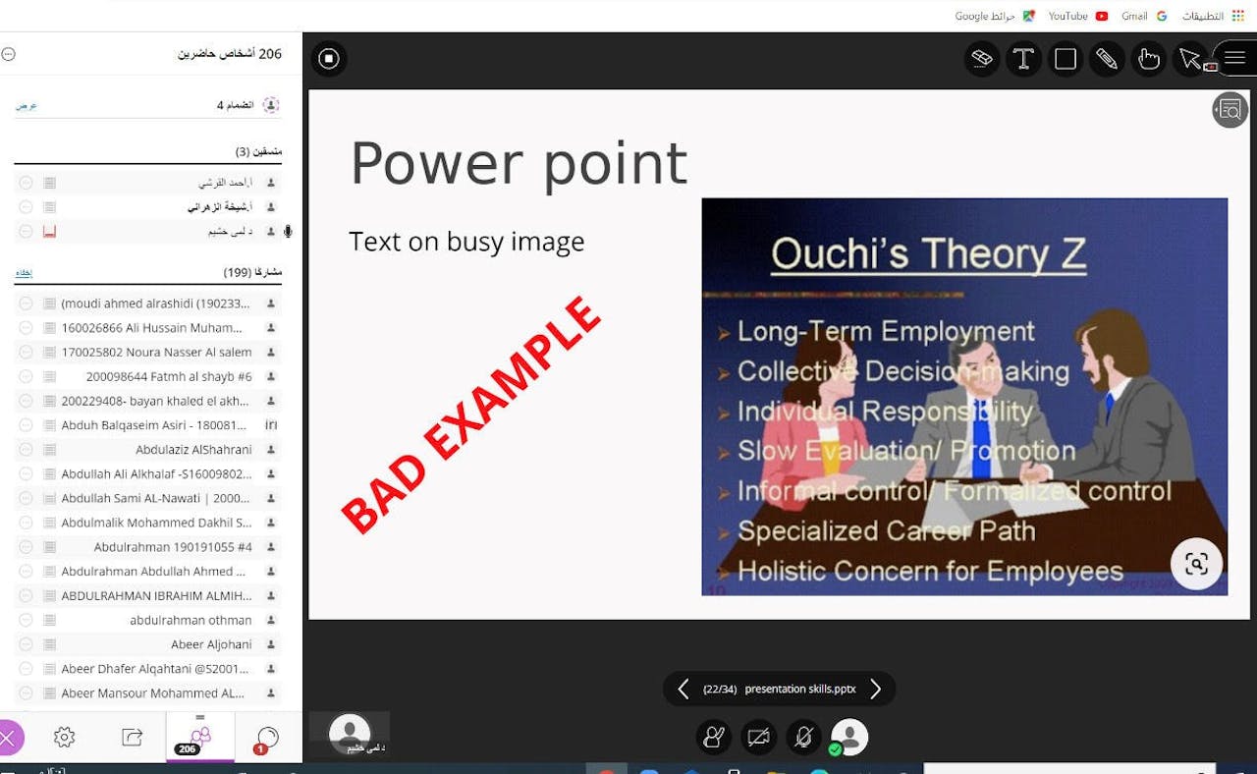1257x774 pixels.
Task: Select the Eraser whiteboard tool
Action: click(981, 59)
